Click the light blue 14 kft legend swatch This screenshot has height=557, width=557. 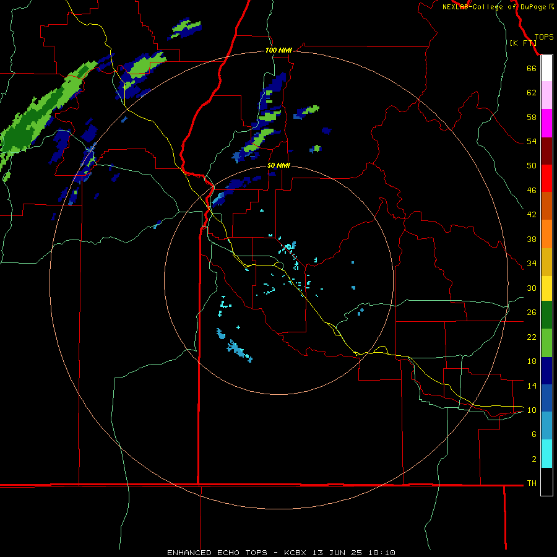pos(546,426)
